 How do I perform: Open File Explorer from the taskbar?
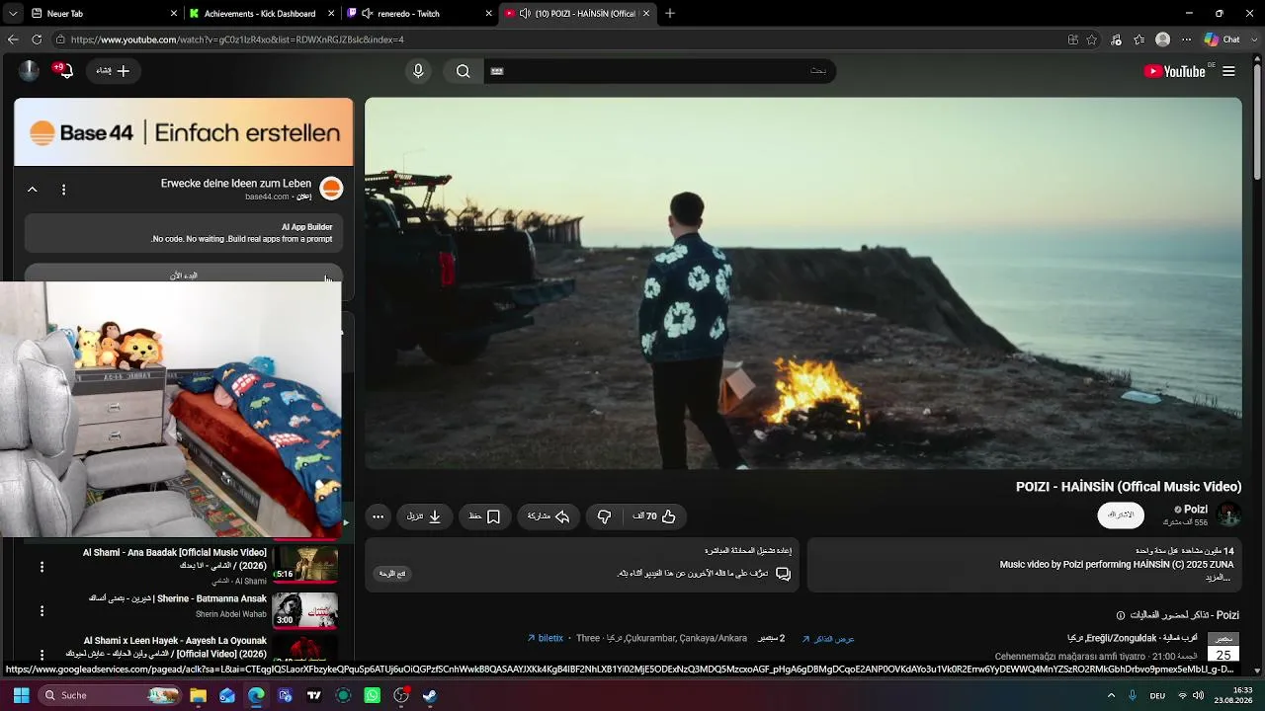[198, 695]
